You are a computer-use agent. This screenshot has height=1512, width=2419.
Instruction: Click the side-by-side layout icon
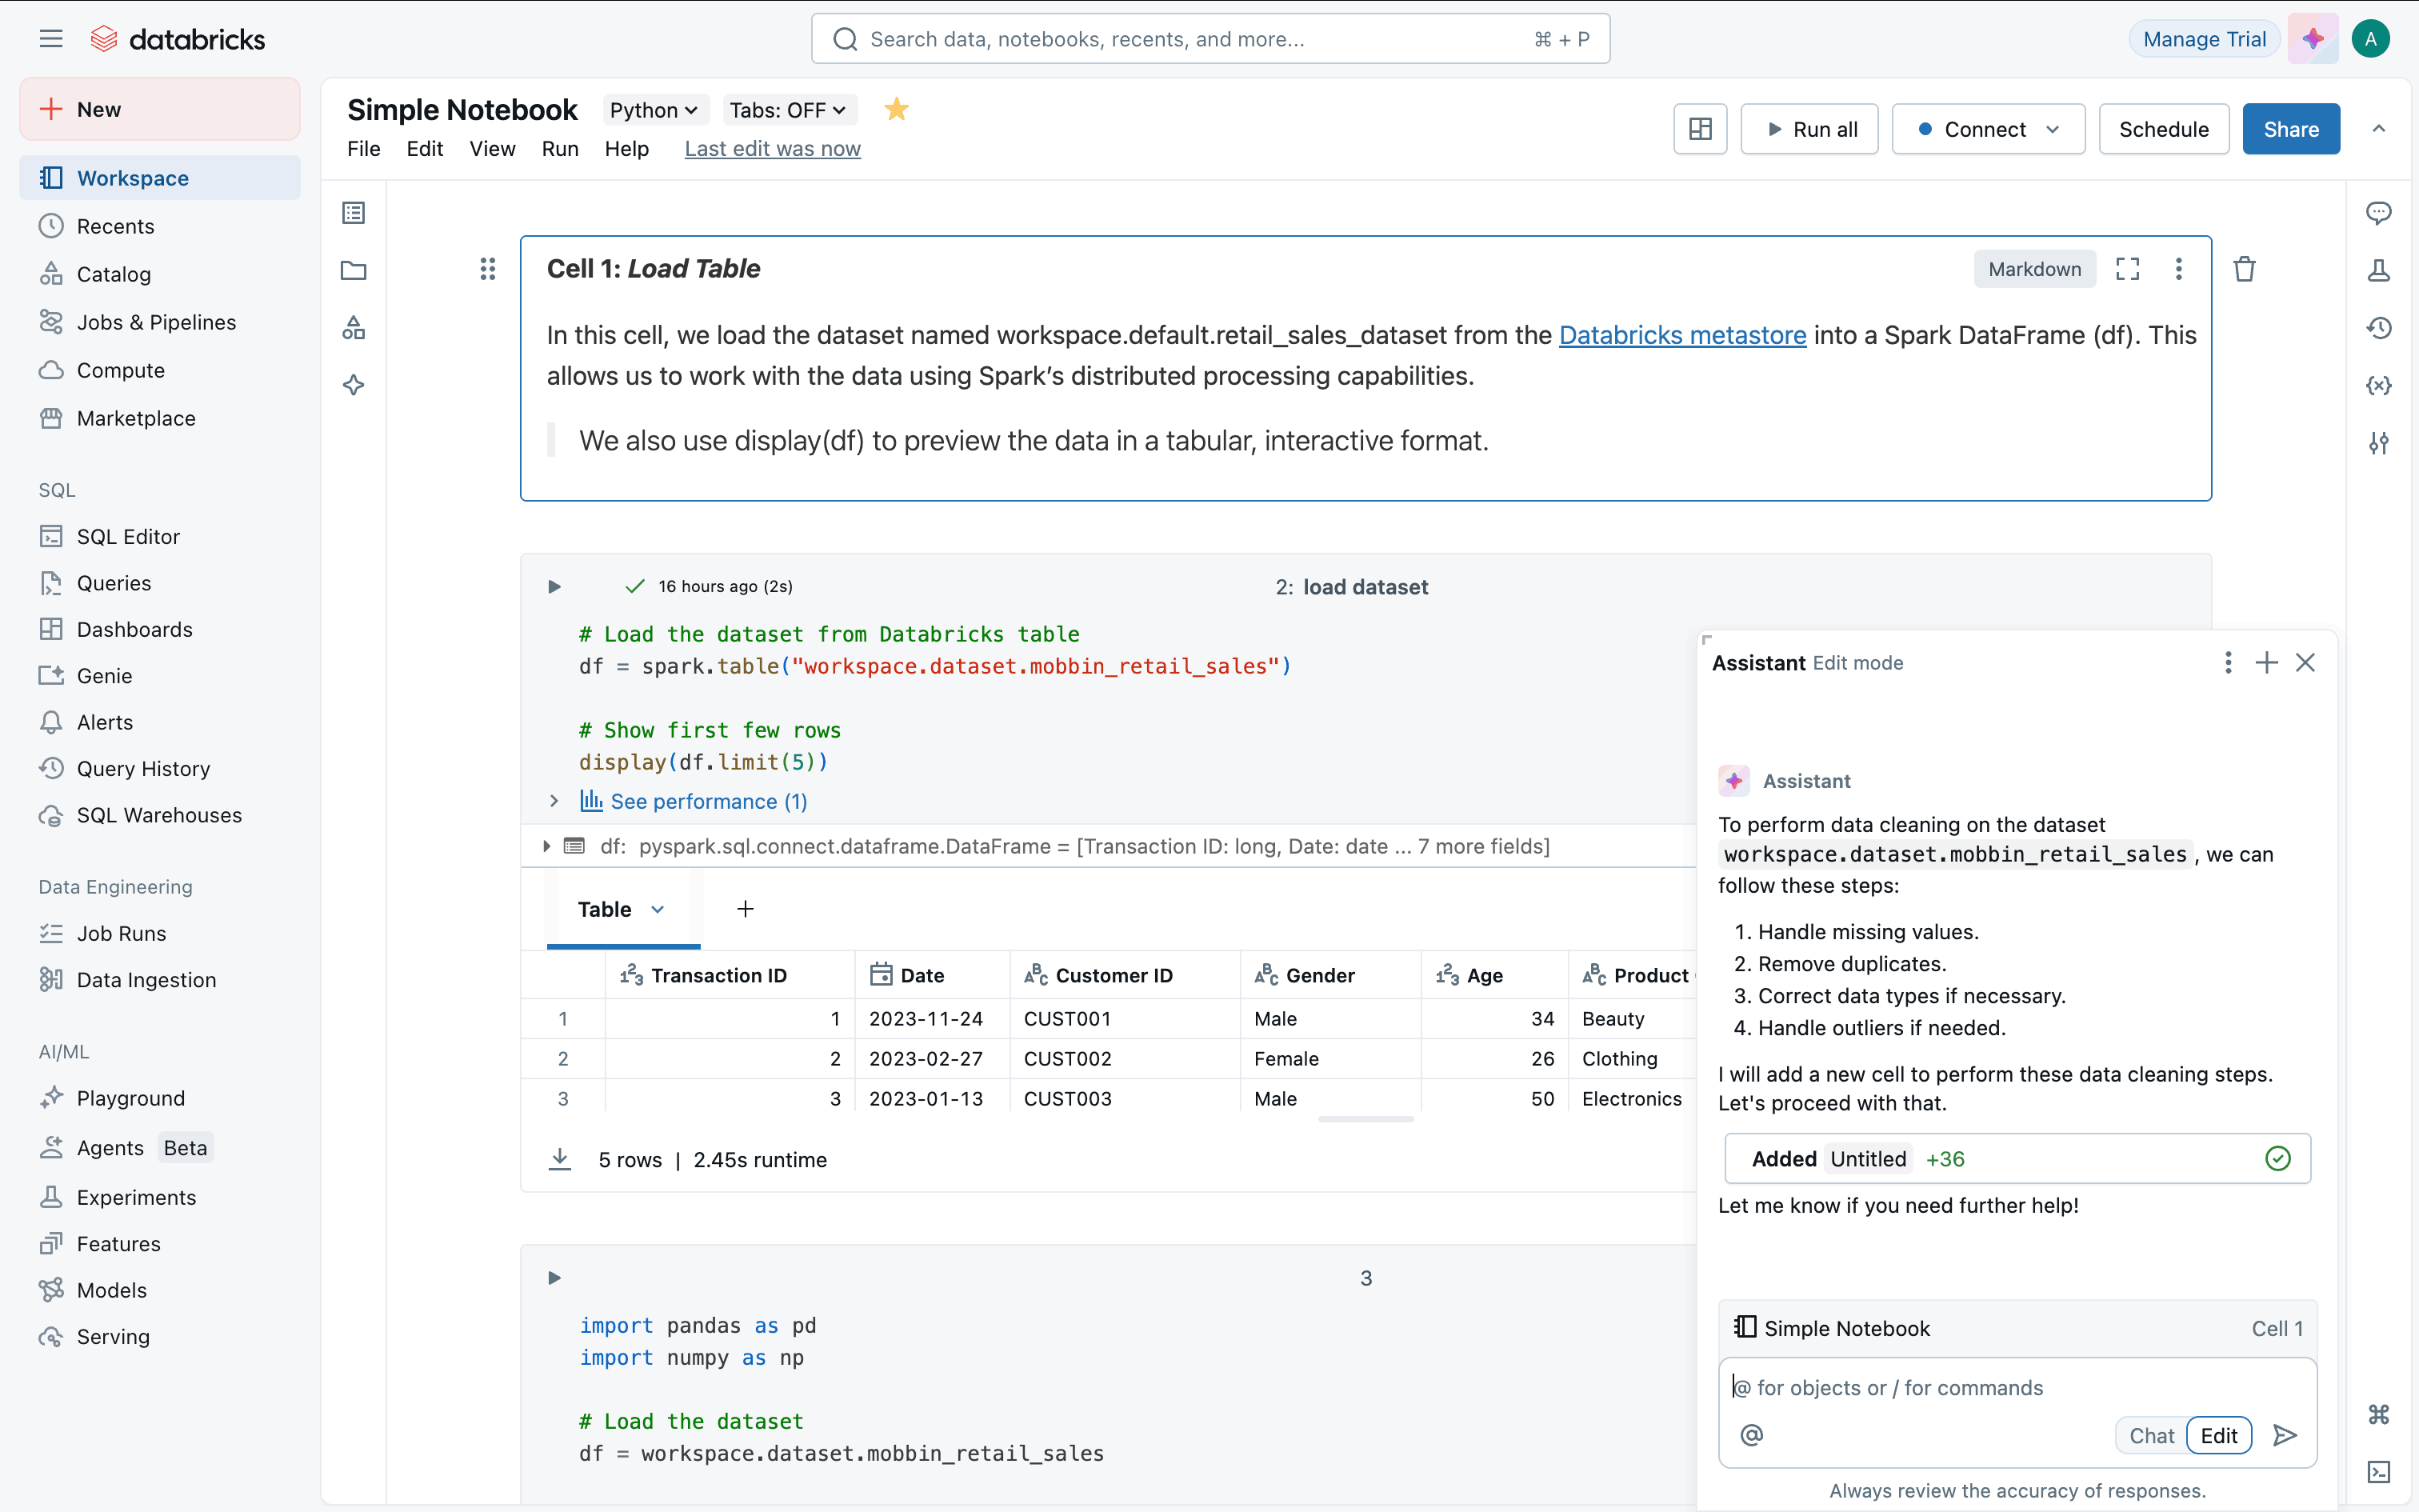(1699, 129)
